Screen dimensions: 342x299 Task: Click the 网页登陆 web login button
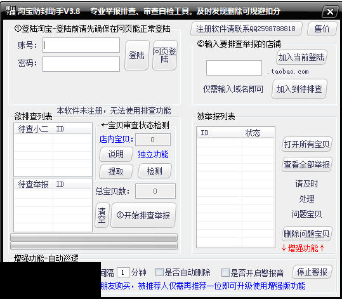tap(165, 55)
